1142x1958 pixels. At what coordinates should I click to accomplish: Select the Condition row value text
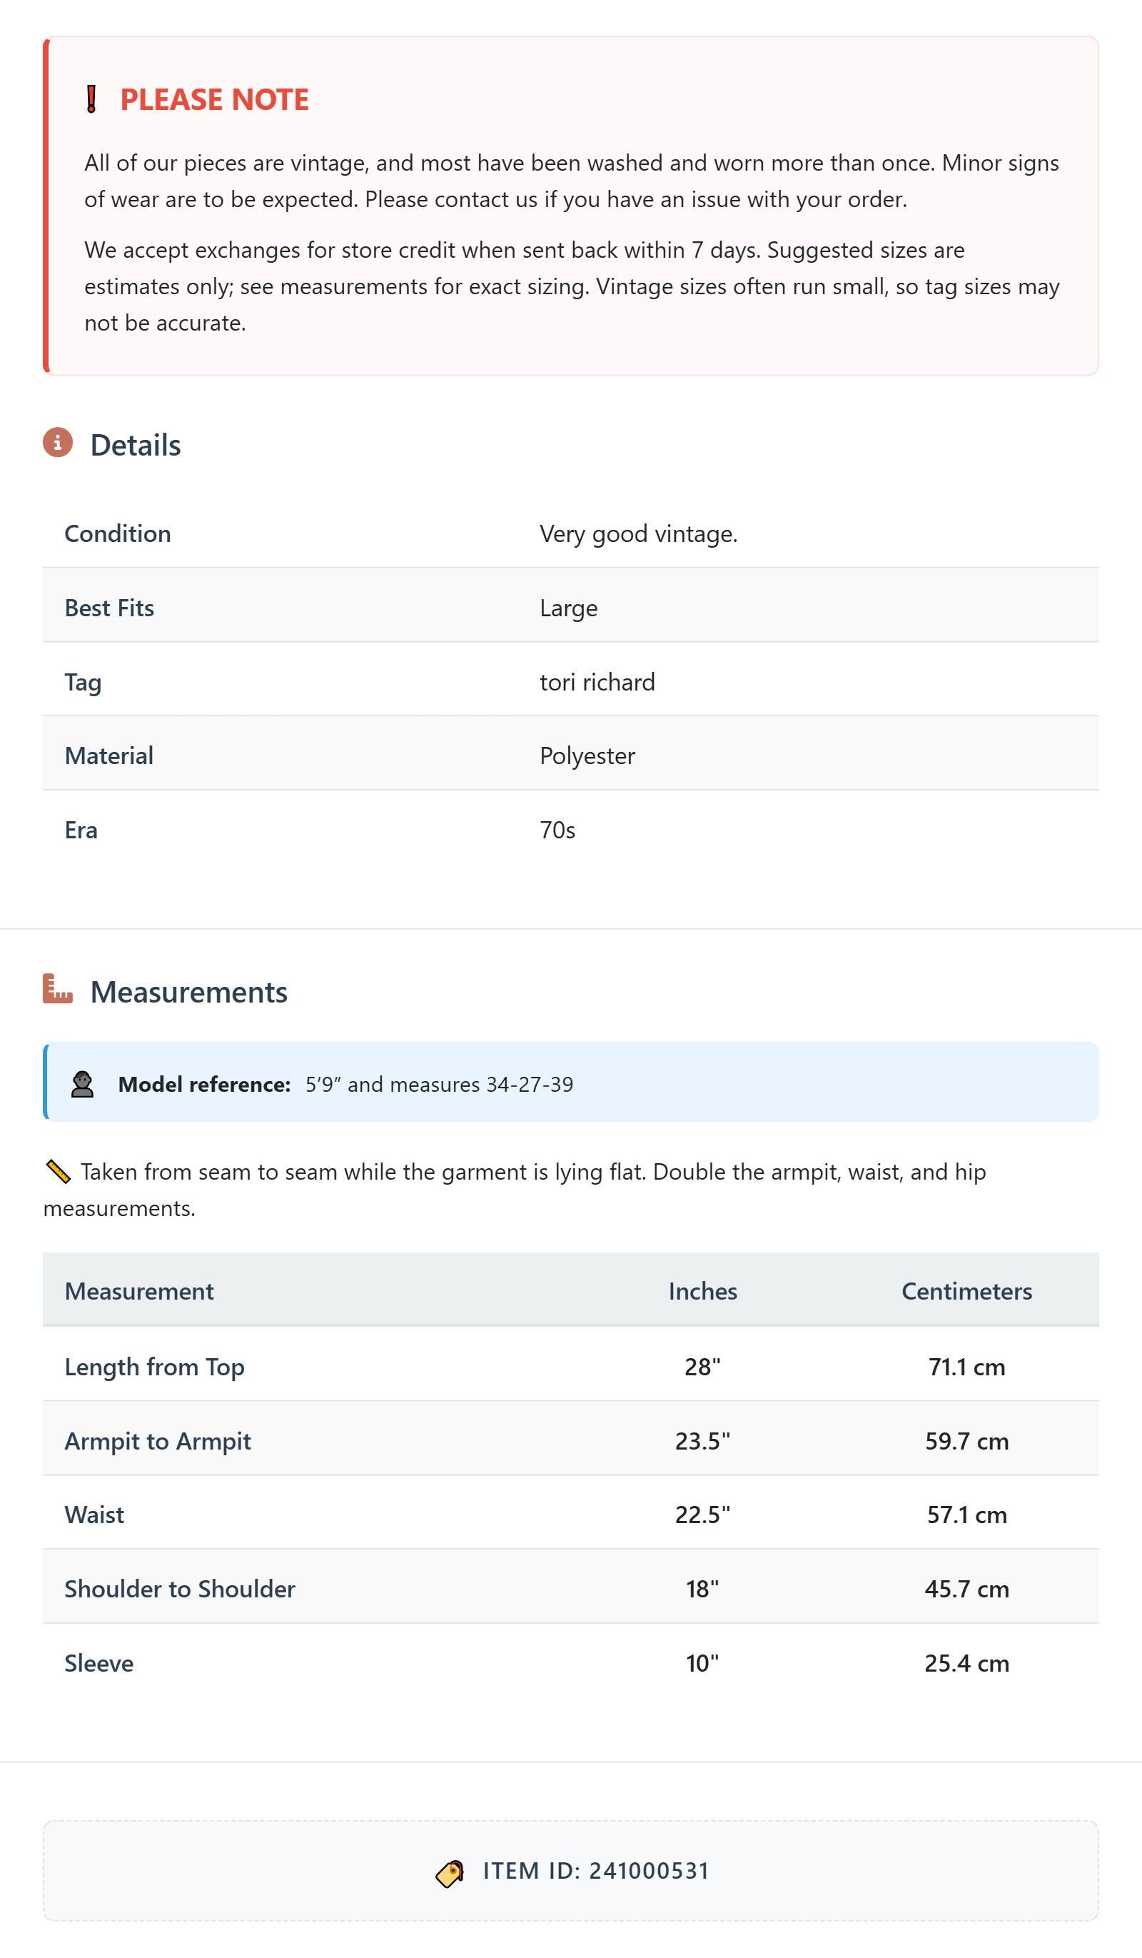639,534
